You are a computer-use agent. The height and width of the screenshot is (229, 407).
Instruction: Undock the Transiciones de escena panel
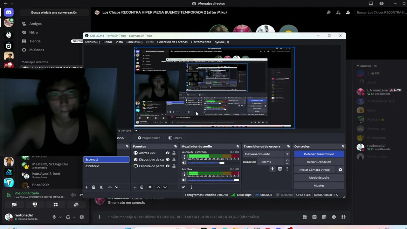pos(288,146)
